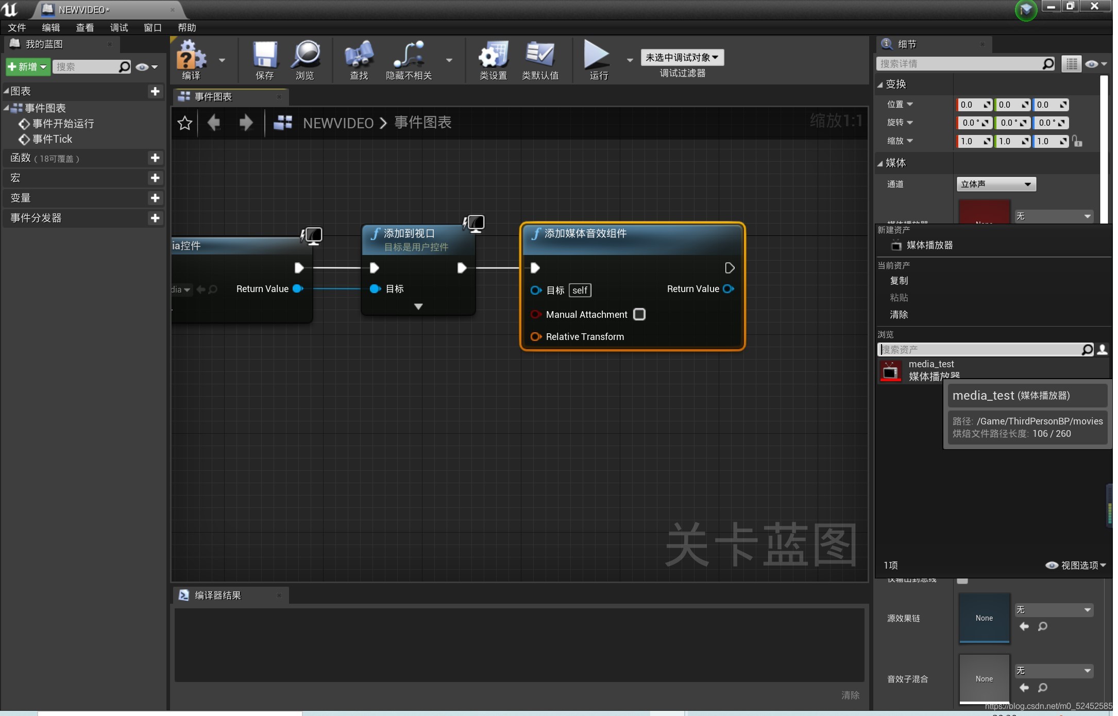Add a new variable with the 变量 plus icon
The height and width of the screenshot is (716, 1118).
(155, 198)
